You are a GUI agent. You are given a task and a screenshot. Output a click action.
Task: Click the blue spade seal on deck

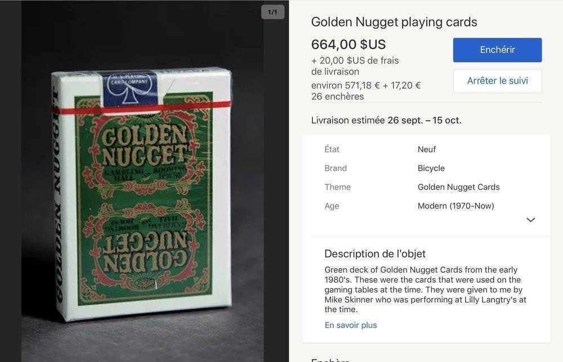[x=129, y=88]
